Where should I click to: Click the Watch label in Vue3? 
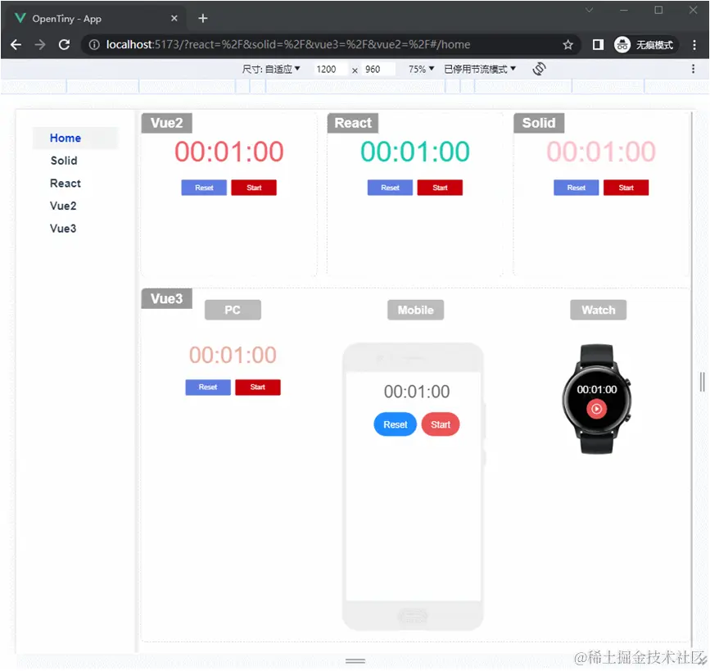point(598,310)
